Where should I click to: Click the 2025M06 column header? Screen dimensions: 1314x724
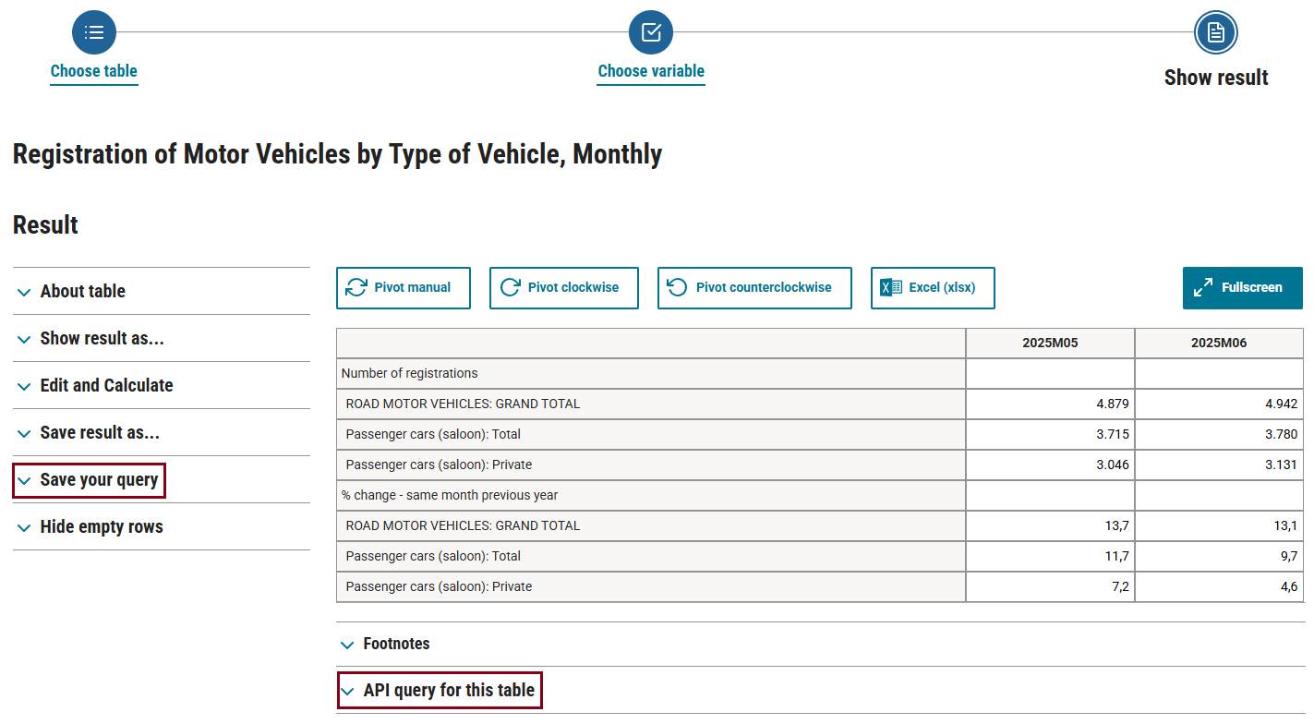click(x=1219, y=343)
